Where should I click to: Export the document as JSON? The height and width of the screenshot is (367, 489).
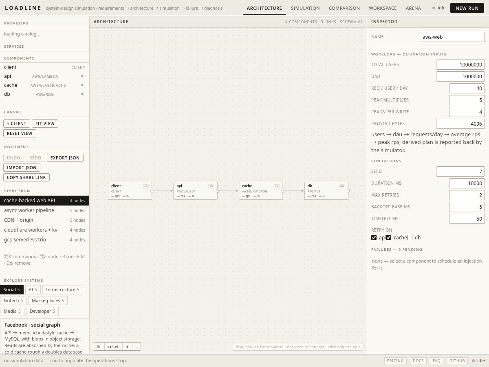click(x=65, y=158)
